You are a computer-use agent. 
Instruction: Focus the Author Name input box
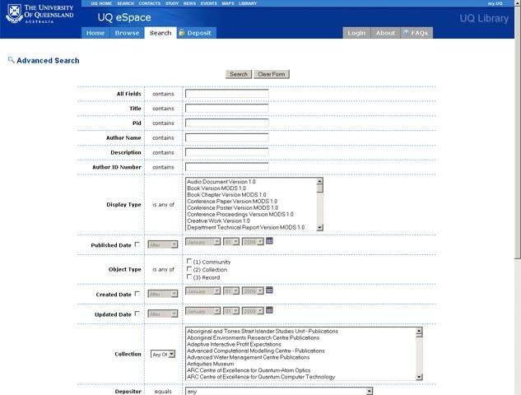click(x=227, y=137)
